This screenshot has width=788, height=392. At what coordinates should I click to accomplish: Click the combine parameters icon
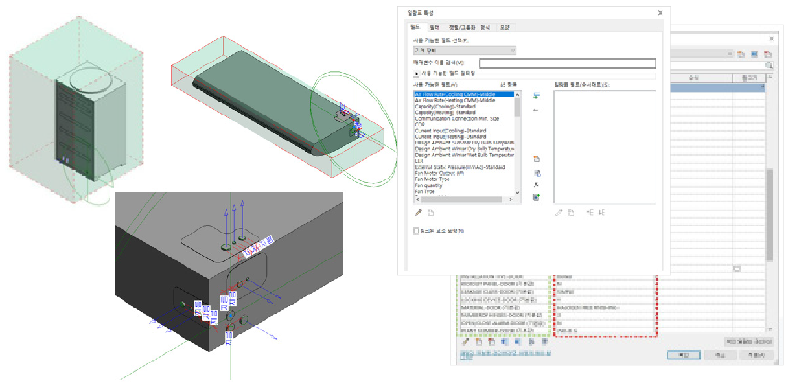coord(537,197)
